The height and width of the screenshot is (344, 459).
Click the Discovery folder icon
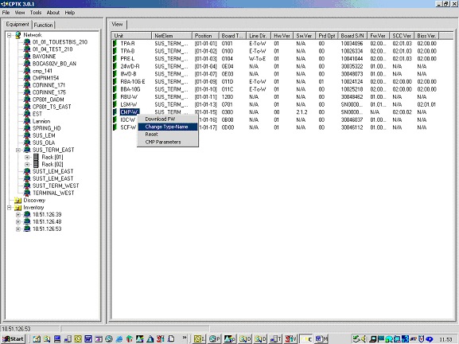pyautogui.click(x=18, y=201)
